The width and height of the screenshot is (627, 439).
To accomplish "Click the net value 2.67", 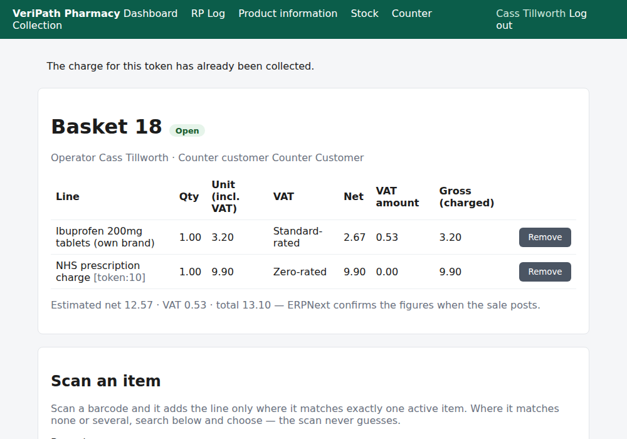I will [x=355, y=237].
